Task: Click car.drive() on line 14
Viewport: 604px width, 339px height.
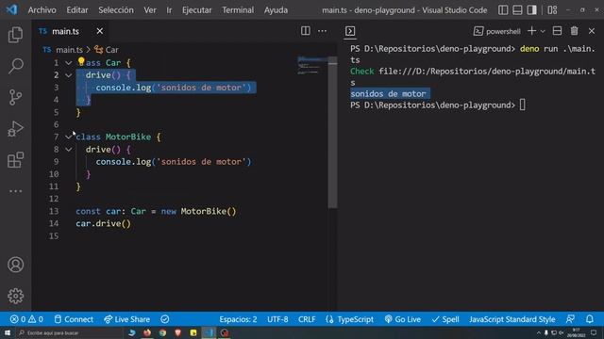Action: [x=103, y=224]
